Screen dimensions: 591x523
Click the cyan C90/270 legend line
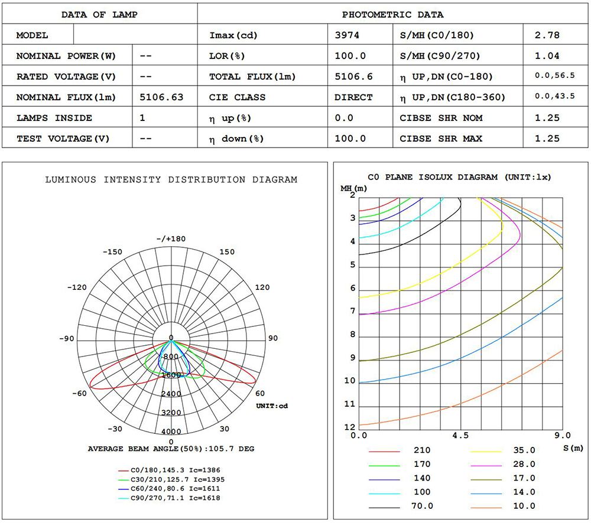tap(123, 498)
